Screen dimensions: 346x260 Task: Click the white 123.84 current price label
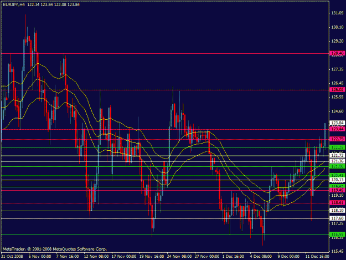coord(337,123)
